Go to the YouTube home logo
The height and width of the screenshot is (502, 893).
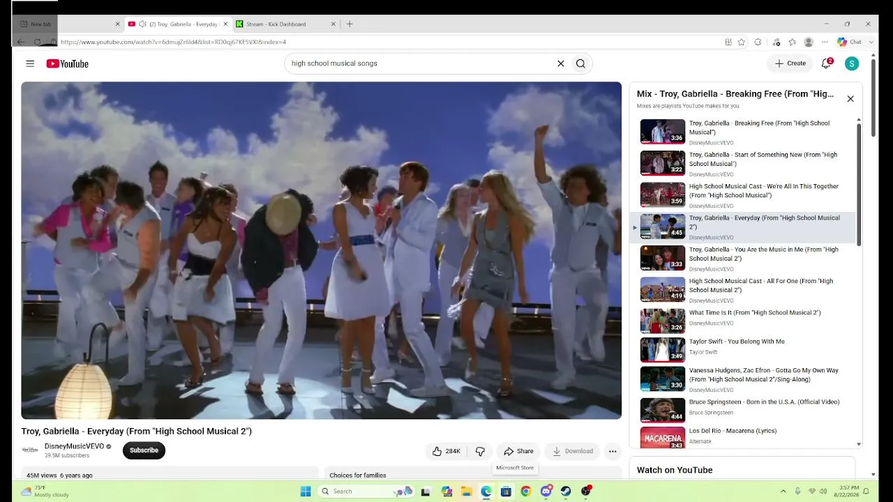[x=68, y=63]
